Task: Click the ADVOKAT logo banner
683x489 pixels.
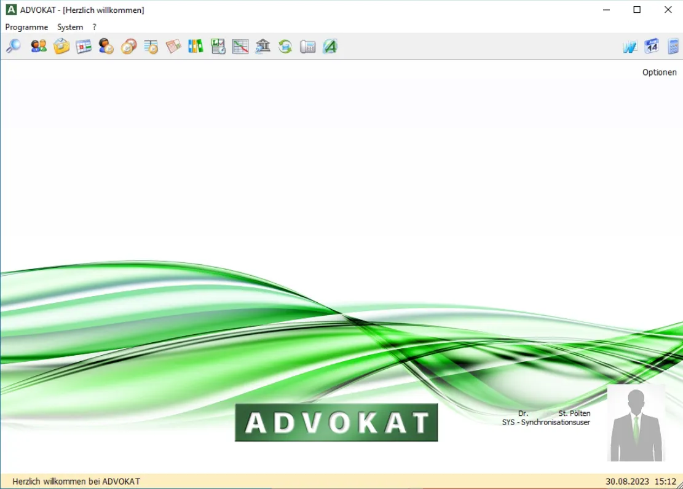Action: point(336,422)
